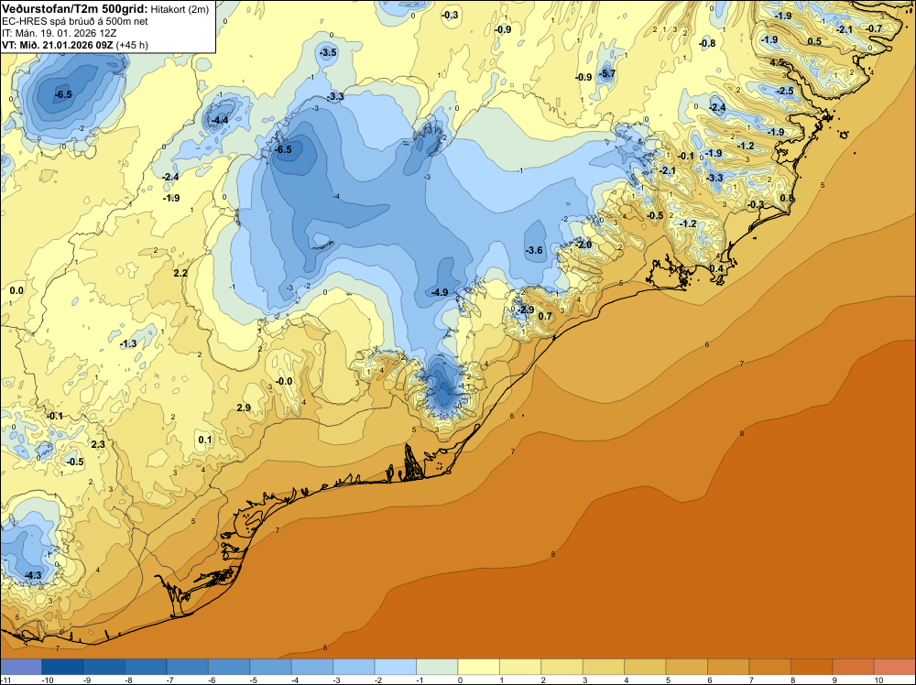Click the '10' legend tick label
Viewport: 916px width, 685px height.
878,680
